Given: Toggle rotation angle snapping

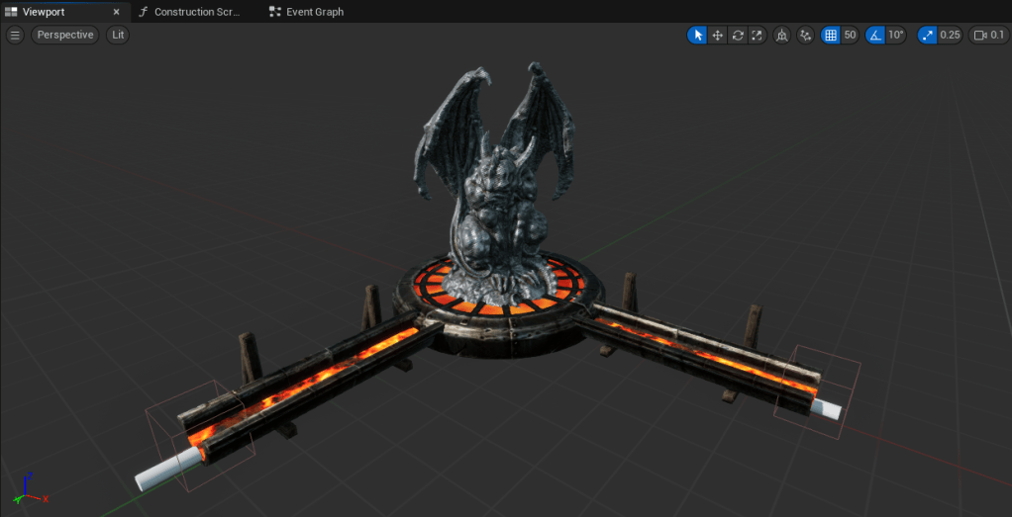Looking at the screenshot, I should (x=875, y=35).
